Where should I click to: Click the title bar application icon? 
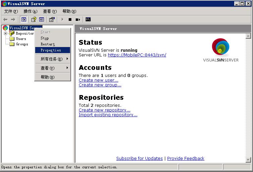pos(4,4)
